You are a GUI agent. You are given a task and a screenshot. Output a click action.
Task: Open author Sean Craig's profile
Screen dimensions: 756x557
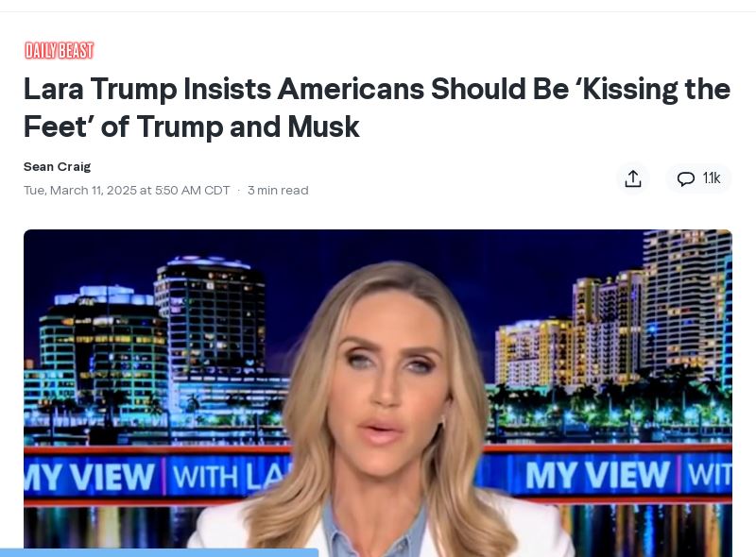tap(57, 167)
